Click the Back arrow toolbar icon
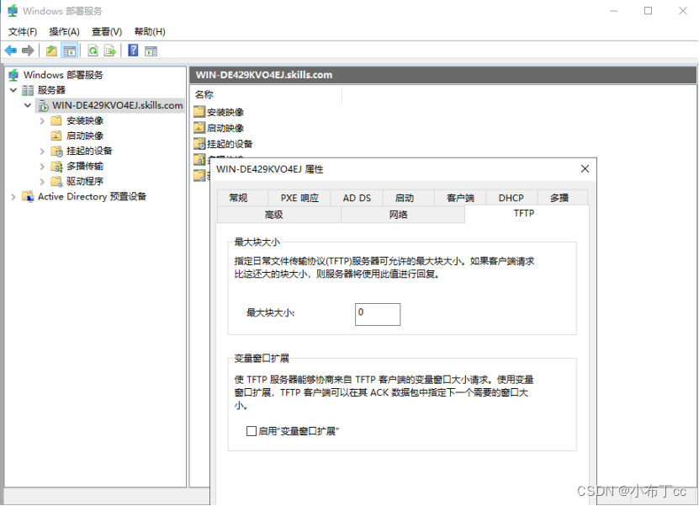The height and width of the screenshot is (506, 699). click(x=11, y=51)
